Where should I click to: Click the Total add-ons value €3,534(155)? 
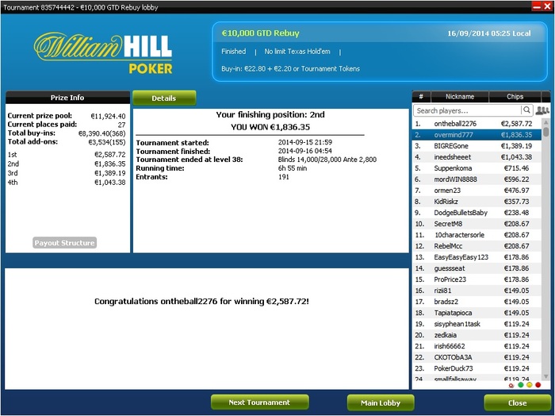coord(107,142)
